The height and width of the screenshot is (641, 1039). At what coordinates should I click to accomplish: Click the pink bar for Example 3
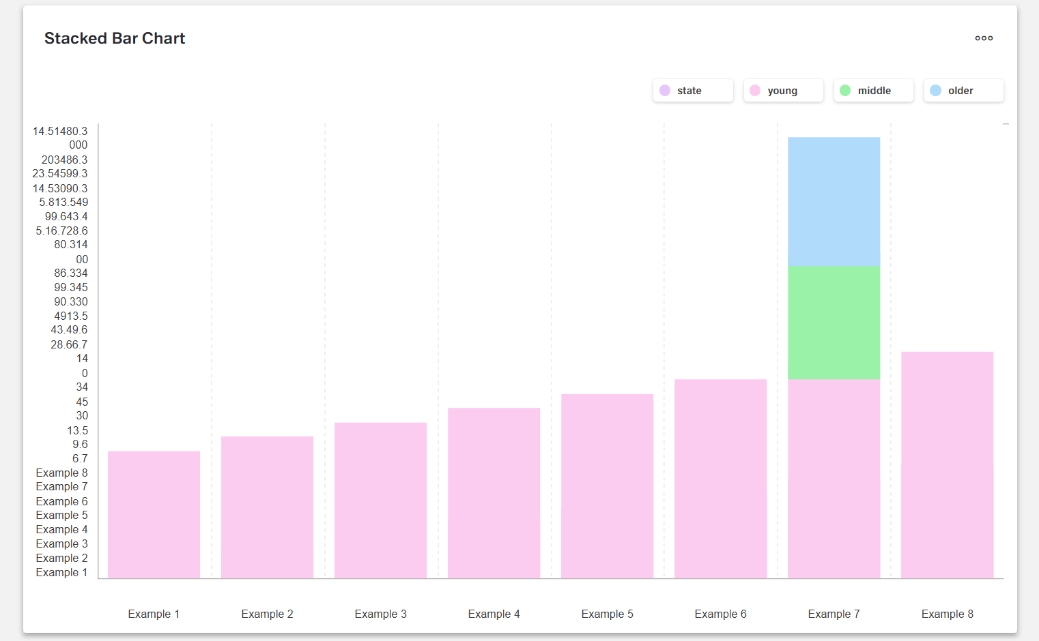(x=380, y=501)
